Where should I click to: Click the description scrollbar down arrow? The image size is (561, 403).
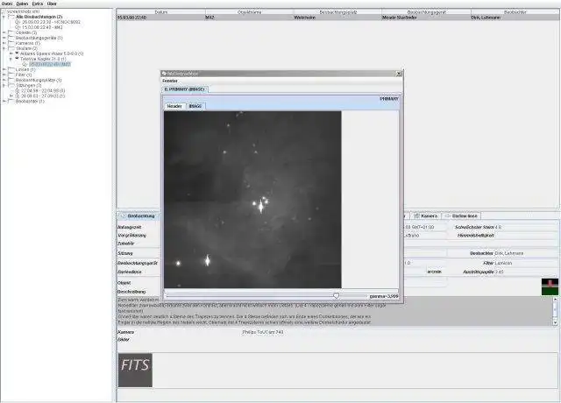pos(555,322)
